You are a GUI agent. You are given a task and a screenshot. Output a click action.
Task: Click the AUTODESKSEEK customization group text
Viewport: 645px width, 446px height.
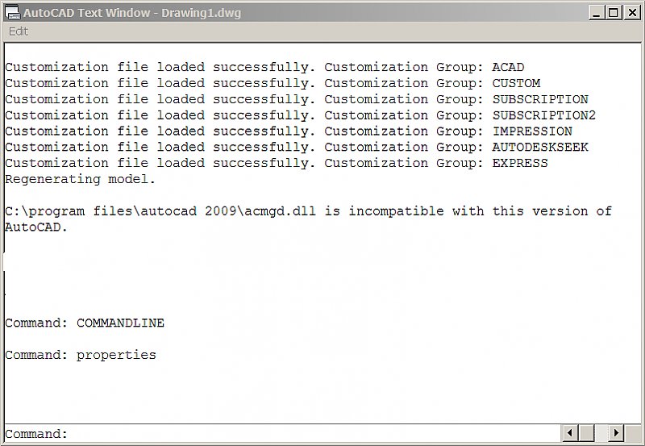[x=540, y=147]
